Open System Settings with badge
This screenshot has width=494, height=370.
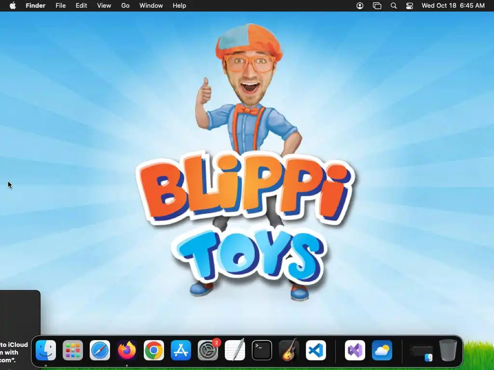pos(208,350)
